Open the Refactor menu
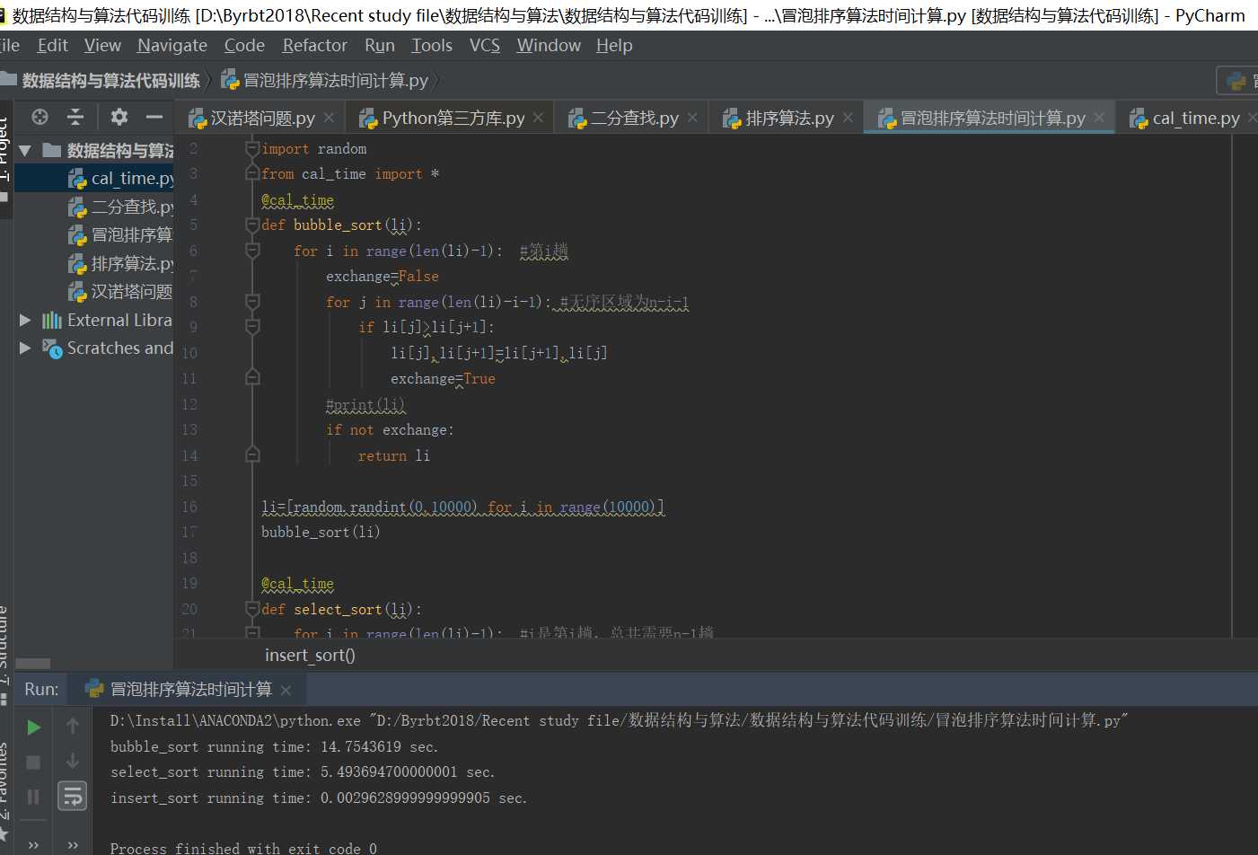 tap(314, 45)
